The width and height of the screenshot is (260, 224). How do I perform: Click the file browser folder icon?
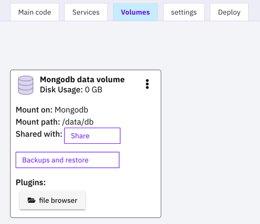pyautogui.click(x=31, y=200)
